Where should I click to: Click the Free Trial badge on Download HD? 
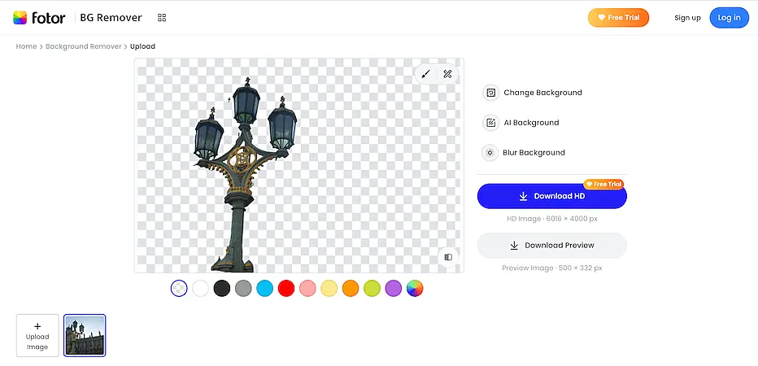click(603, 184)
